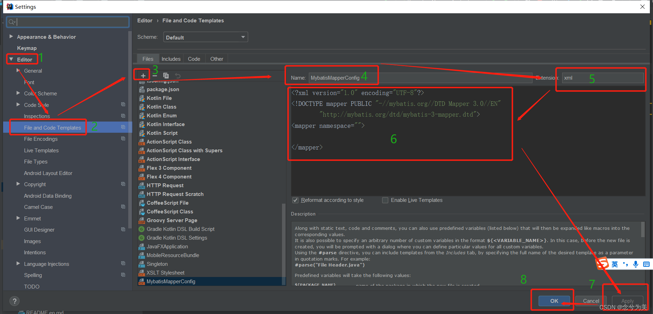Expand the General subsection arrow
The height and width of the screenshot is (314, 653).
click(x=18, y=71)
